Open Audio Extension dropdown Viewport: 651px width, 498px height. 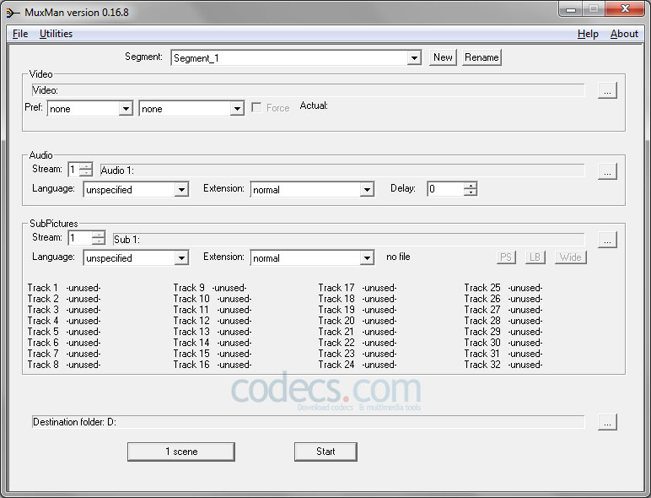(x=367, y=190)
